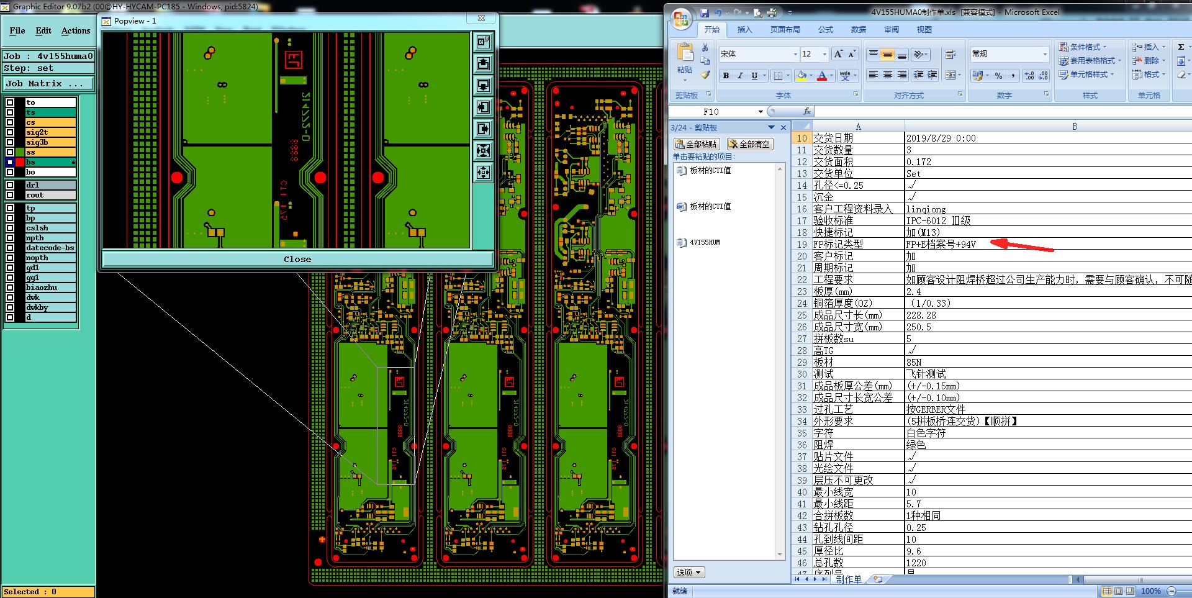Open the font size 12 dropdown

coord(824,55)
